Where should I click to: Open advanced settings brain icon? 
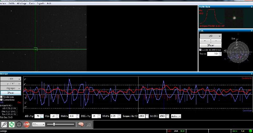coord(81,124)
